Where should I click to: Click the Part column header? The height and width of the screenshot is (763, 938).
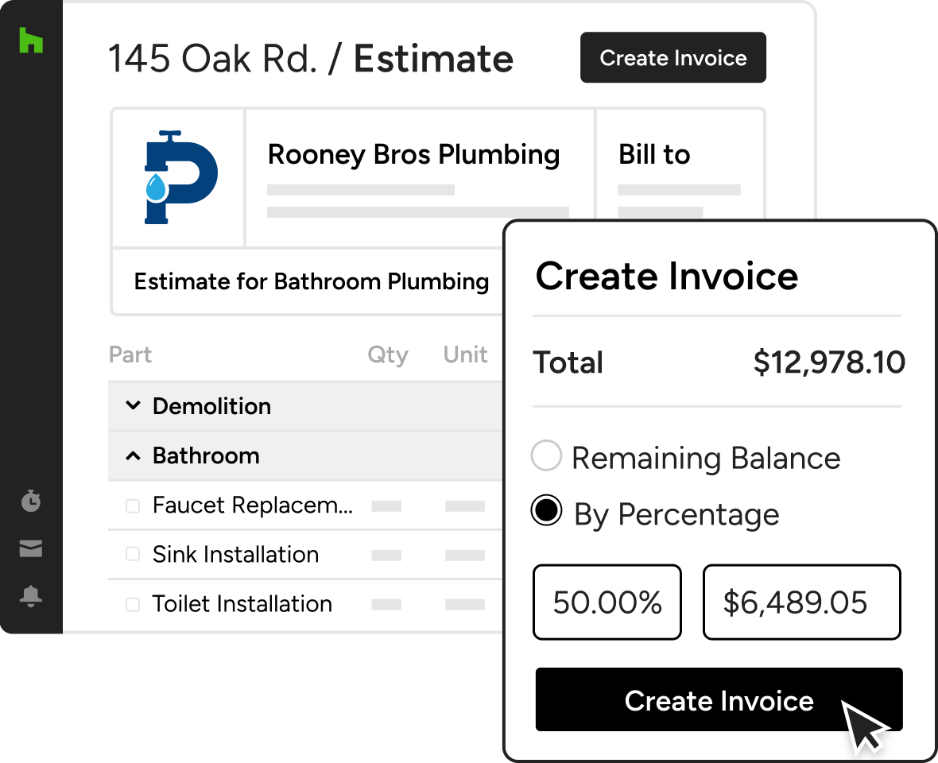coord(130,354)
